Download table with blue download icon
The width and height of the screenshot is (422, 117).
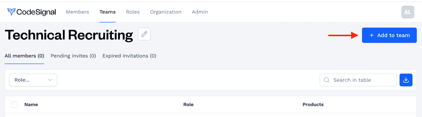point(406,80)
